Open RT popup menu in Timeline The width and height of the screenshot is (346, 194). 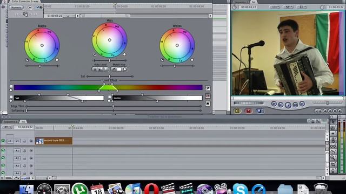(7, 127)
